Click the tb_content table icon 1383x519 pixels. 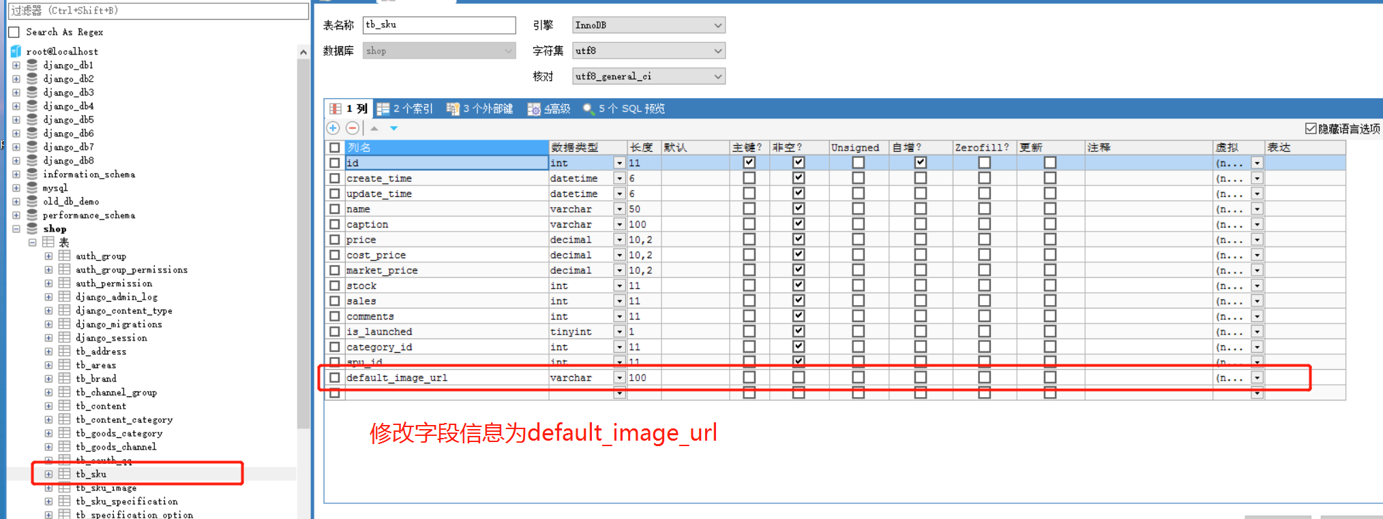pos(65,405)
